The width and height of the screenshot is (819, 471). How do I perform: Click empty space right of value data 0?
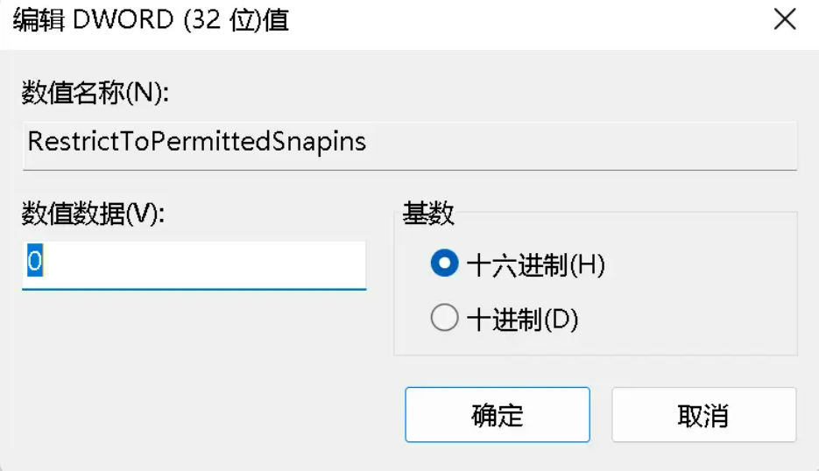point(219,264)
